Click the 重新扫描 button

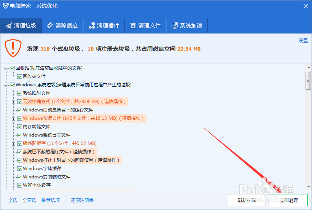point(247,200)
